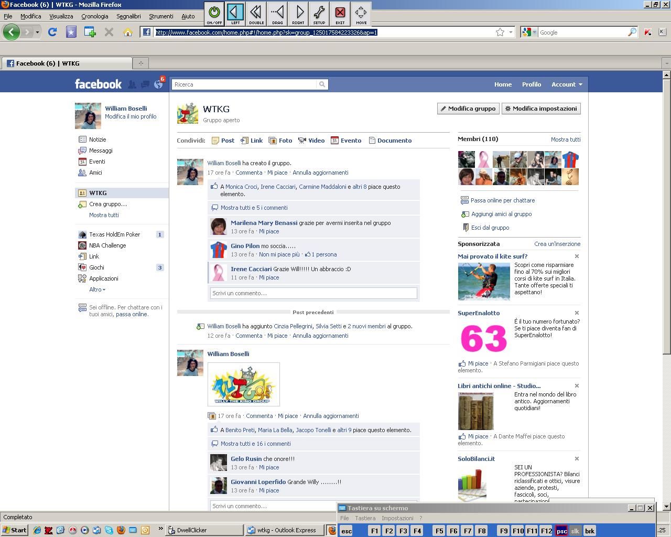Open Mostra tutti members link
The image size is (671, 537).
[565, 139]
